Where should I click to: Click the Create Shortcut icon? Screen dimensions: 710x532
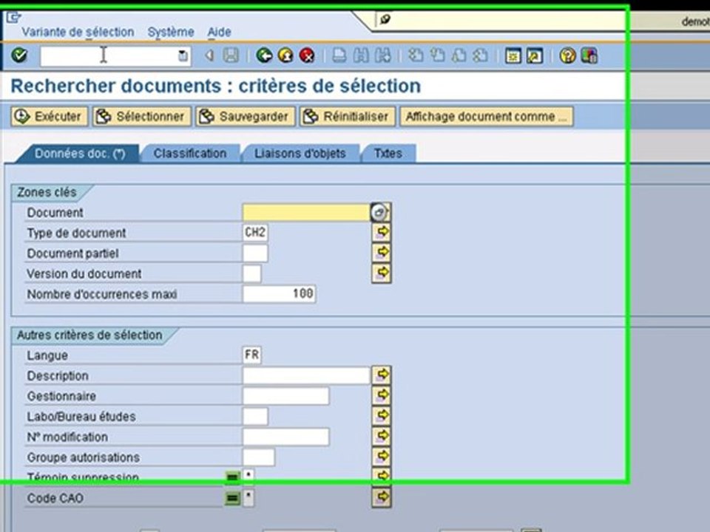coord(535,55)
